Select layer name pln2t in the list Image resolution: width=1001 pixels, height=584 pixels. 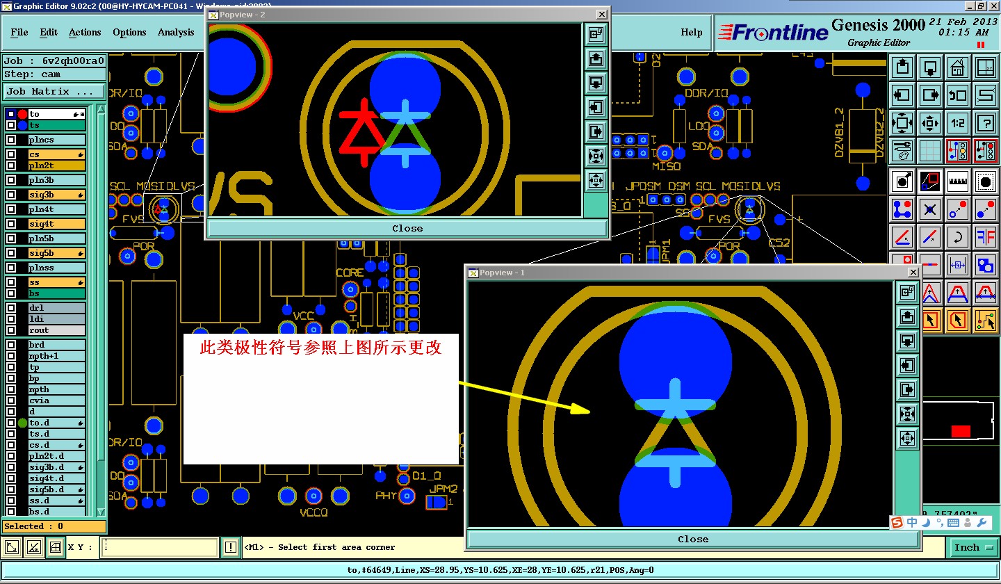click(x=56, y=165)
